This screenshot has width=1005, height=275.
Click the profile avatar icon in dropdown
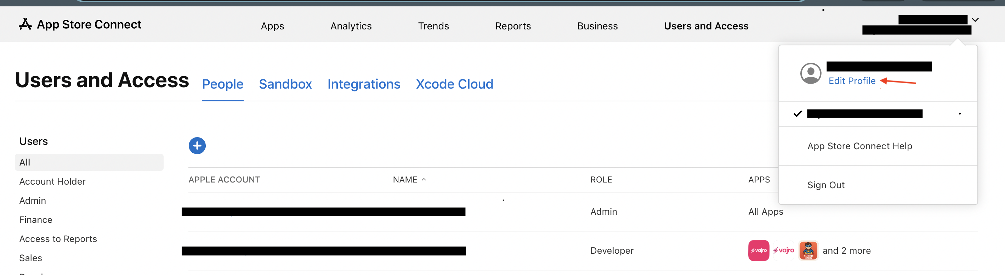click(x=810, y=73)
